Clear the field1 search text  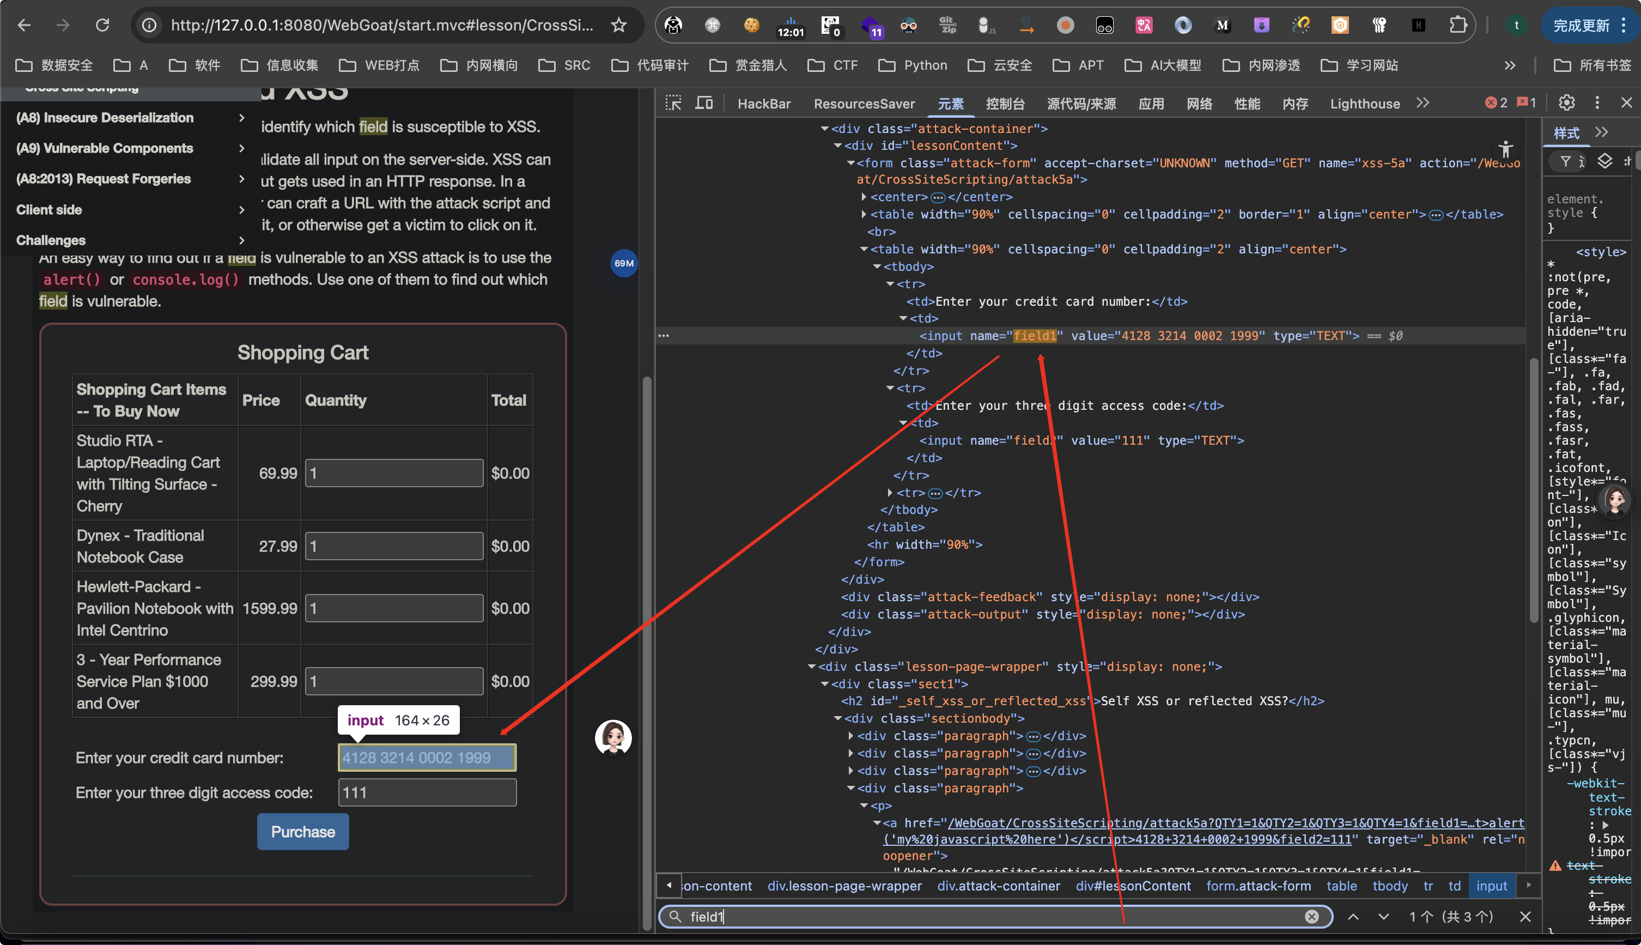click(x=1311, y=917)
